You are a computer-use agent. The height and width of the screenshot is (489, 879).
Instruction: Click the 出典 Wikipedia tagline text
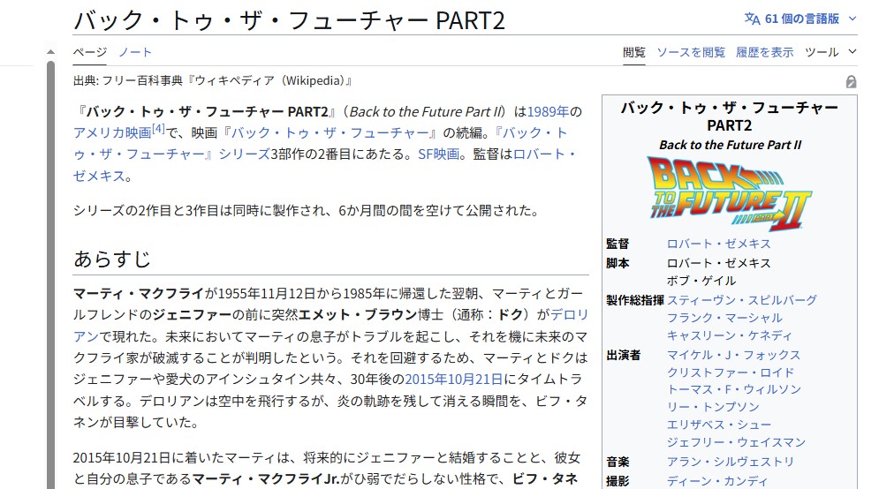click(213, 80)
